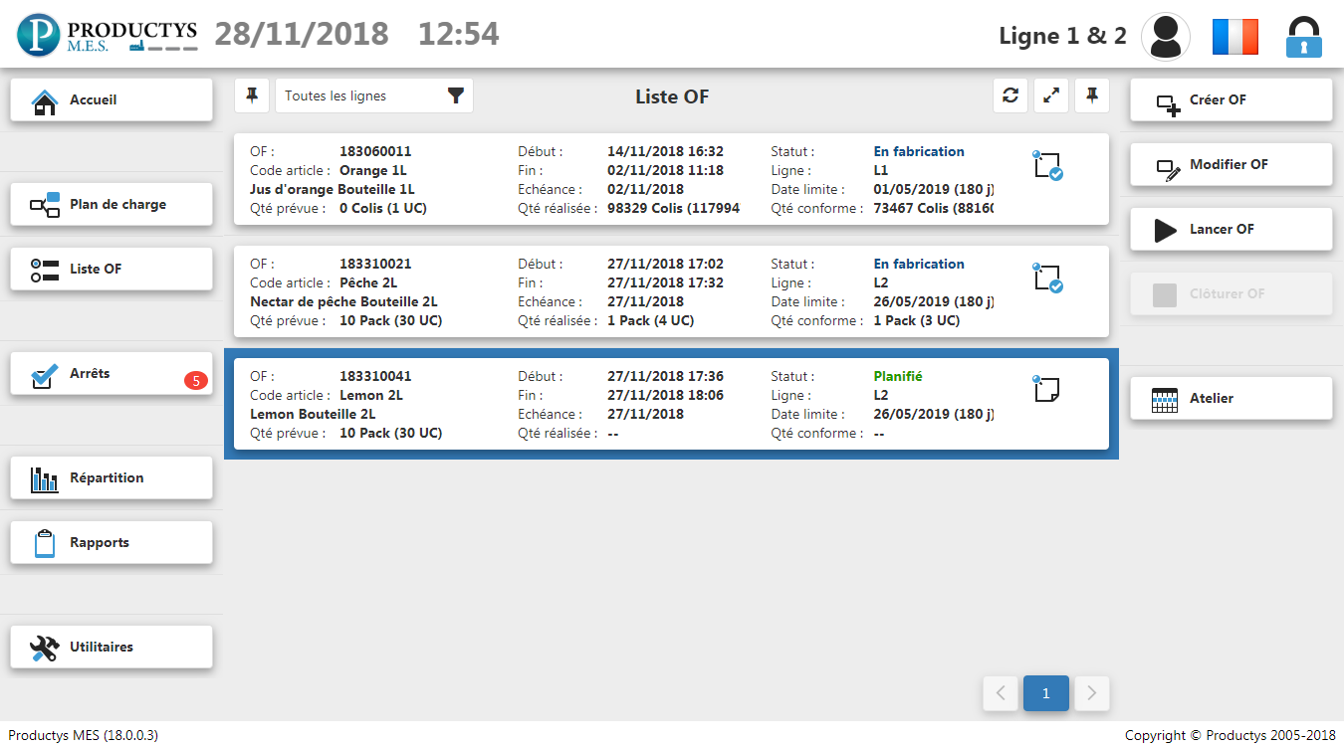The image size is (1344, 748).
Task: Click the padlock lock icon
Action: coord(1303,37)
